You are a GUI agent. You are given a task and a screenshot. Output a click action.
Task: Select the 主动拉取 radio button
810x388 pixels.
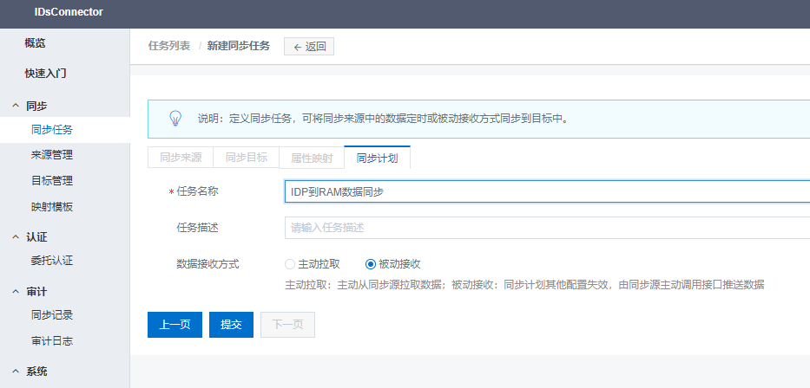click(x=290, y=264)
